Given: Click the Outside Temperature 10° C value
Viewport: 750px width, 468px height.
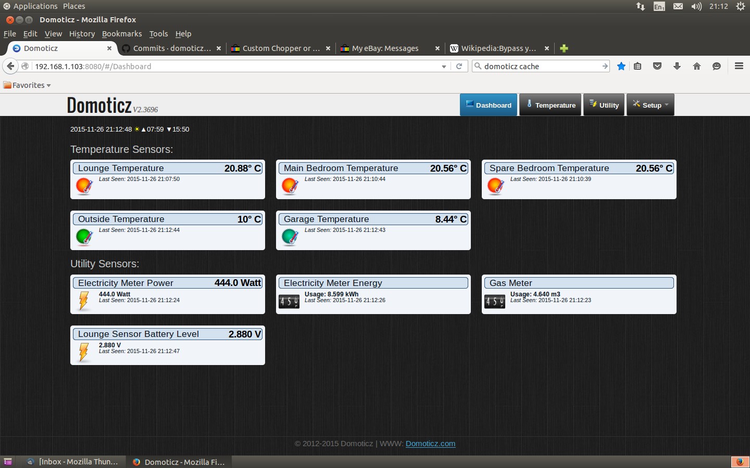Looking at the screenshot, I should [x=249, y=219].
